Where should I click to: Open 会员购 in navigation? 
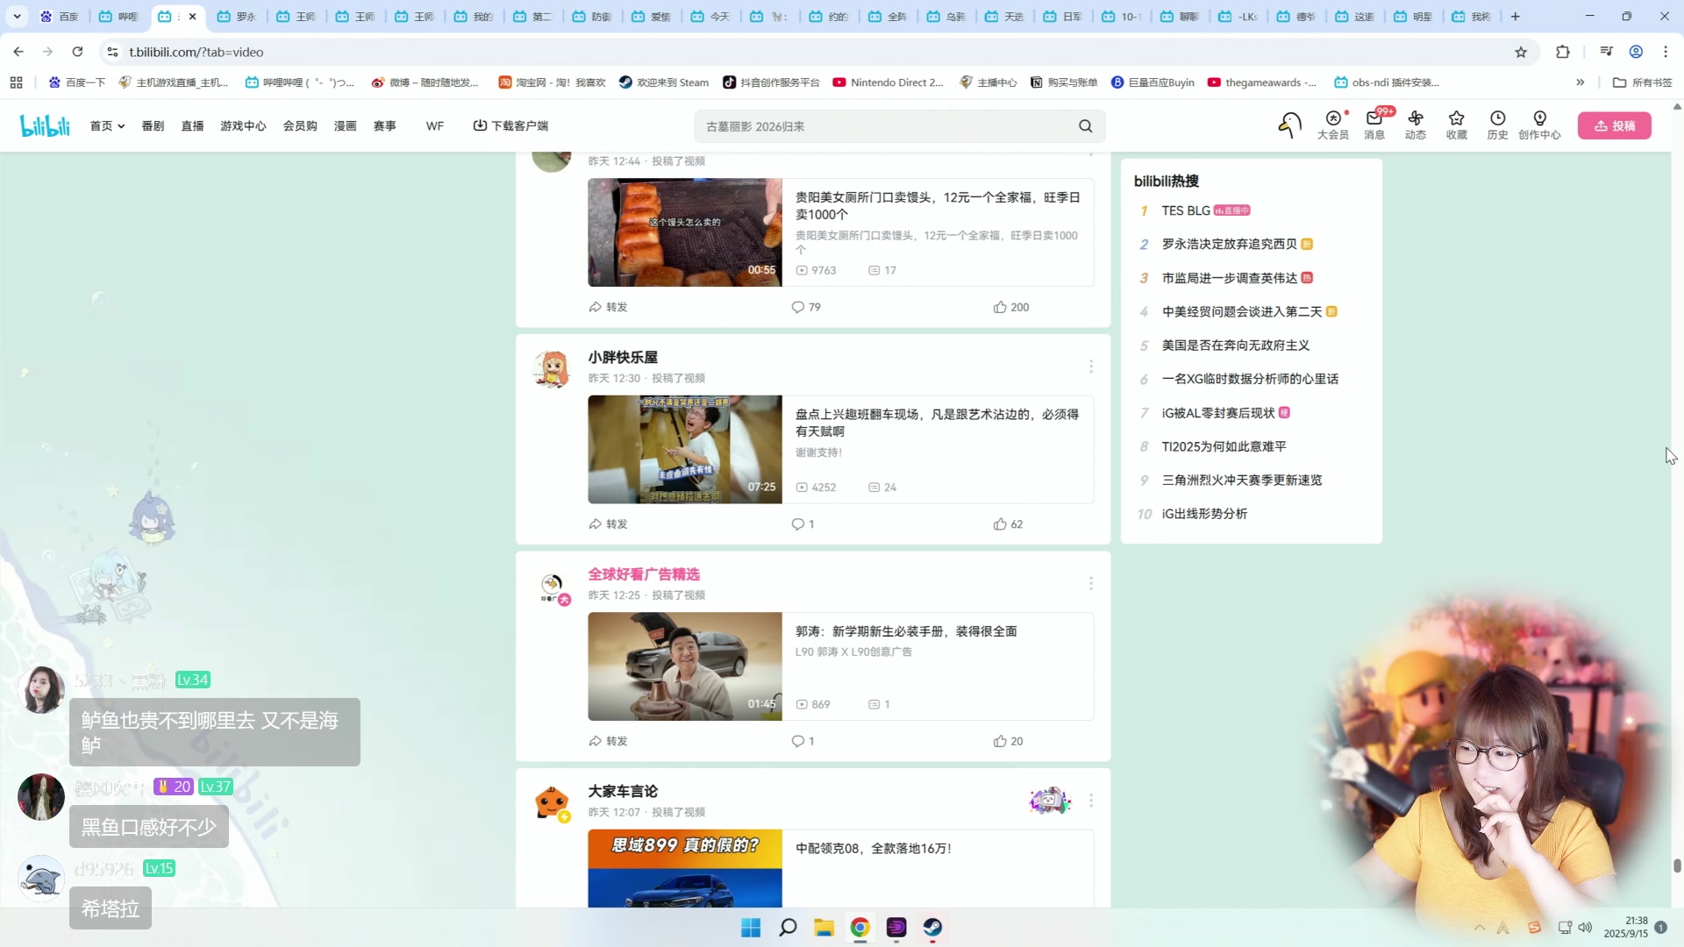[300, 126]
